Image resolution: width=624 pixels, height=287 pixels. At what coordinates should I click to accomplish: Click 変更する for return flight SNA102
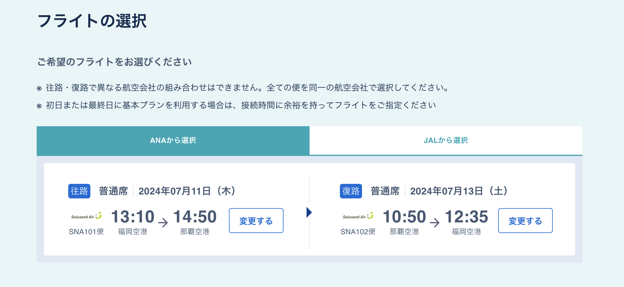[x=525, y=221]
